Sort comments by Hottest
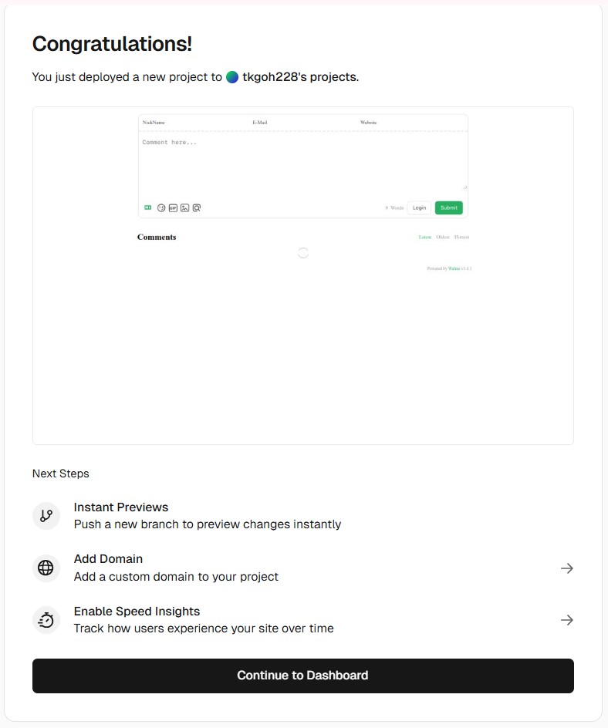Viewport: 608px width, 728px height. [x=461, y=238]
